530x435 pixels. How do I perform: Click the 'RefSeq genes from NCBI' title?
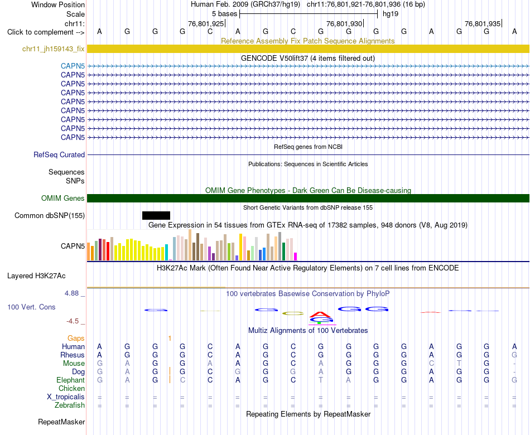click(x=308, y=147)
